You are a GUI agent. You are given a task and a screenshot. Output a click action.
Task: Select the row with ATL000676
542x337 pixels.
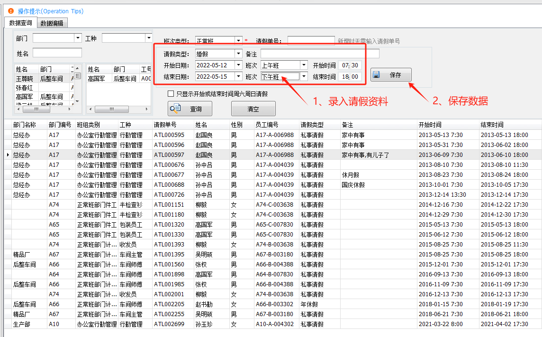(273, 165)
